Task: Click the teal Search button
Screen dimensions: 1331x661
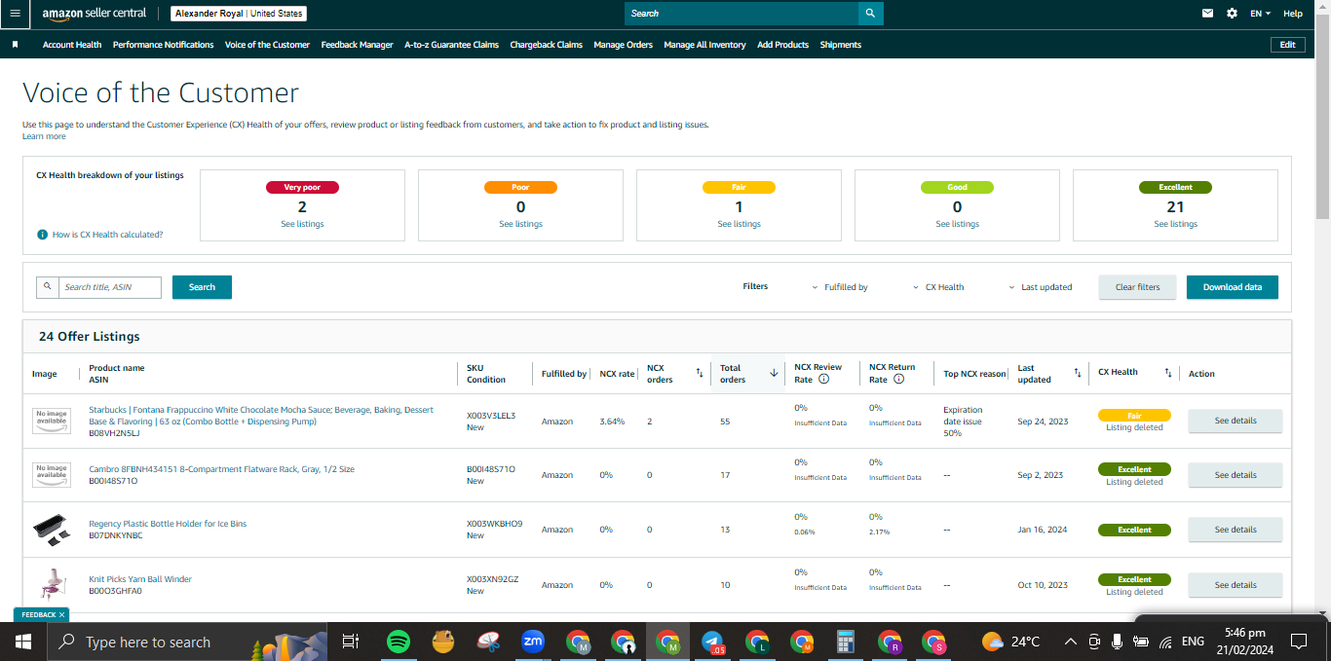Action: click(x=202, y=287)
